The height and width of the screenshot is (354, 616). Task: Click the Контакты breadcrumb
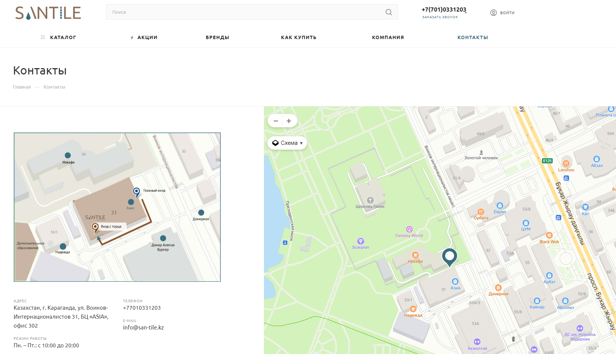click(x=54, y=87)
